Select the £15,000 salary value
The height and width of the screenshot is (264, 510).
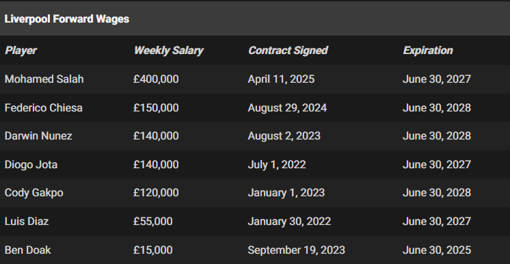click(x=153, y=250)
